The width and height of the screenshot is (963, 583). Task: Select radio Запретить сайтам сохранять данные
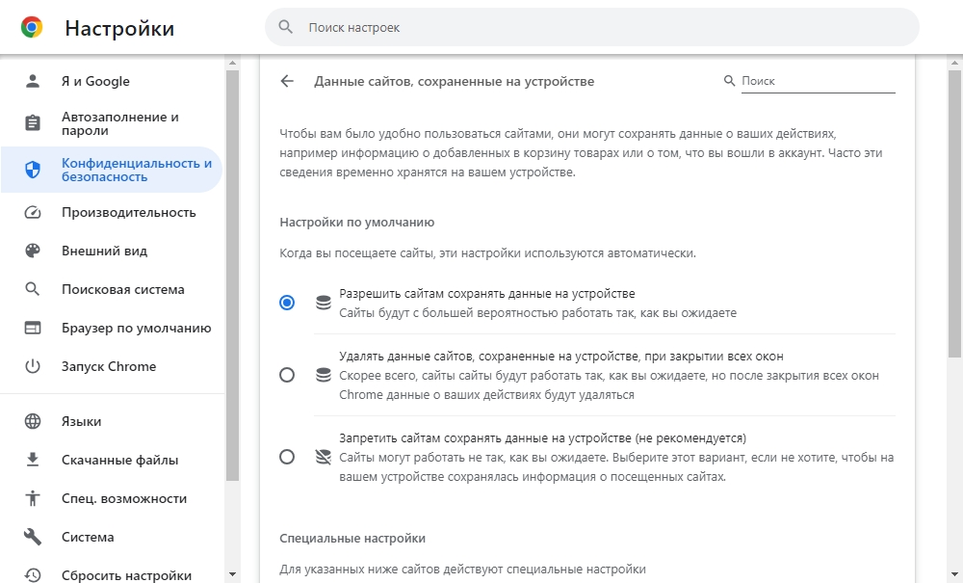(x=287, y=457)
